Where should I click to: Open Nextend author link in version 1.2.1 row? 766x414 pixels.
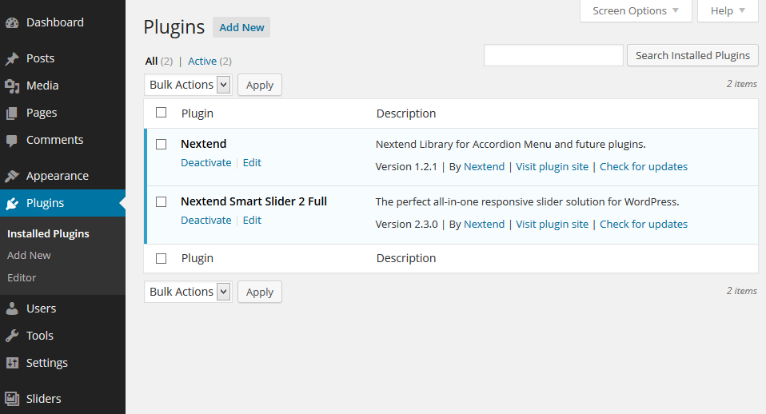coord(484,166)
